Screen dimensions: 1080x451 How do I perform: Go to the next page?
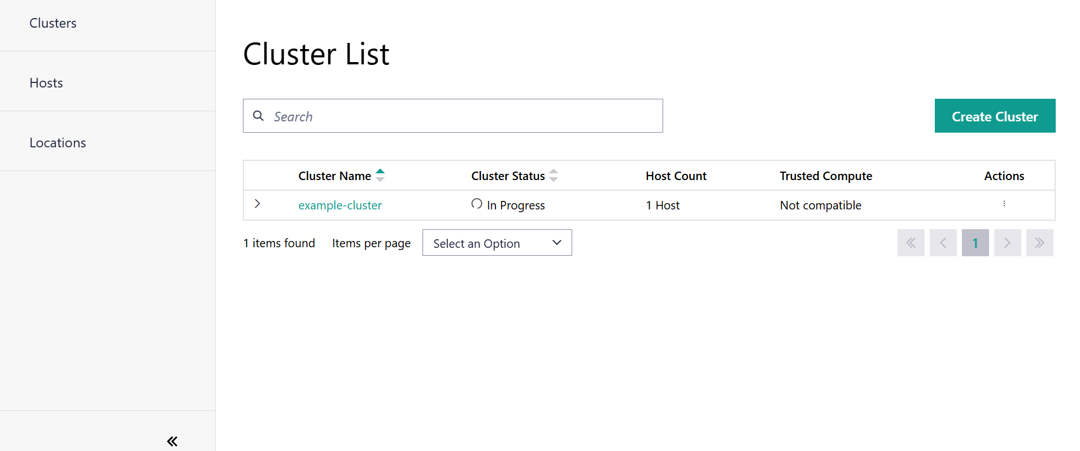click(1007, 243)
